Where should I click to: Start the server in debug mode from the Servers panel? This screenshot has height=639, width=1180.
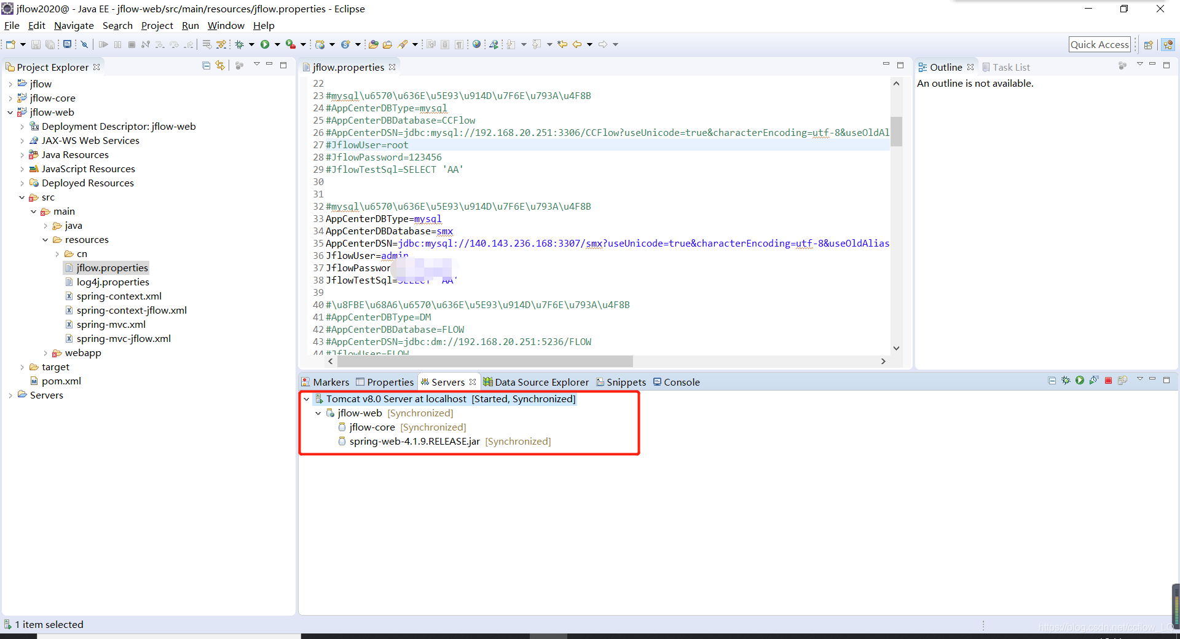tap(1066, 381)
